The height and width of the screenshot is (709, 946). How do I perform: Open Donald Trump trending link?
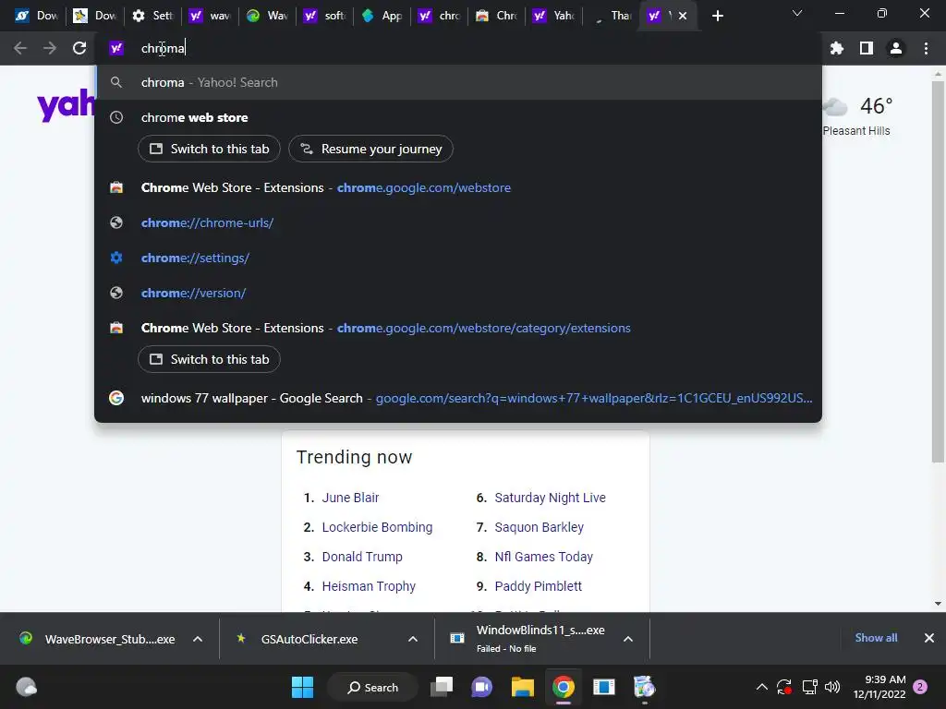tap(362, 557)
